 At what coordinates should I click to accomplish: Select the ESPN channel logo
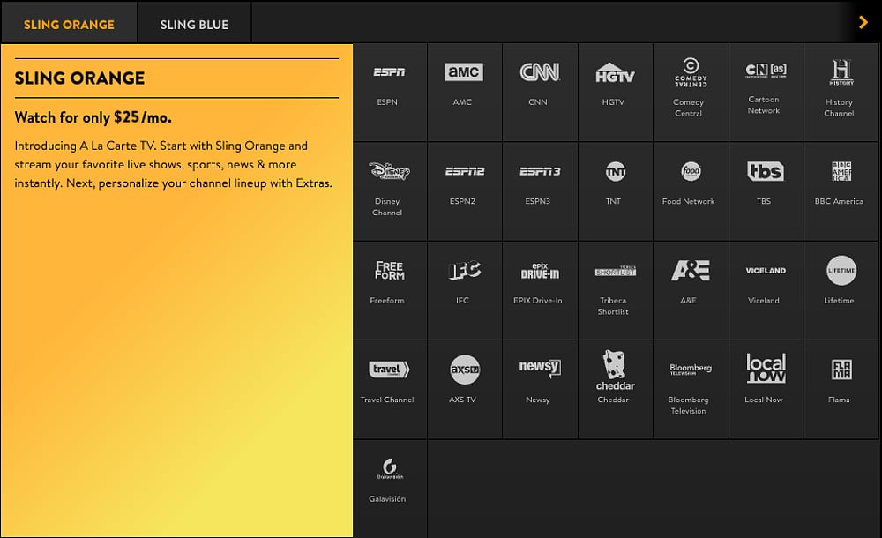point(389,72)
